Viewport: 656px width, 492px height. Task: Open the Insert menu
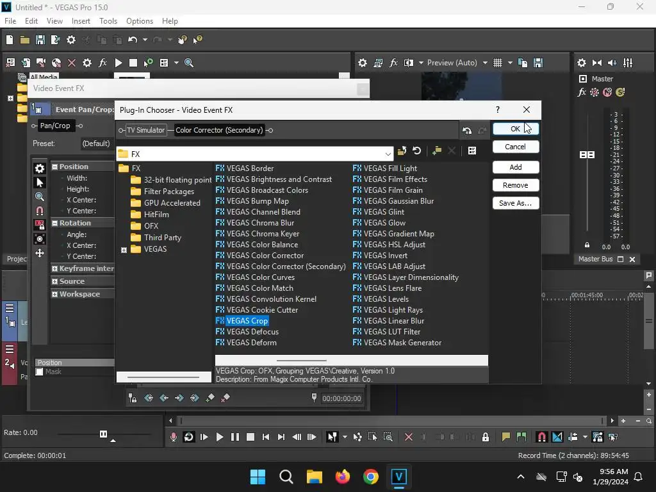click(x=81, y=21)
